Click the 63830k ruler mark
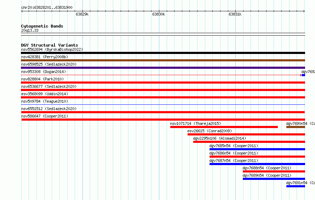315x200 pixels. [159, 14]
